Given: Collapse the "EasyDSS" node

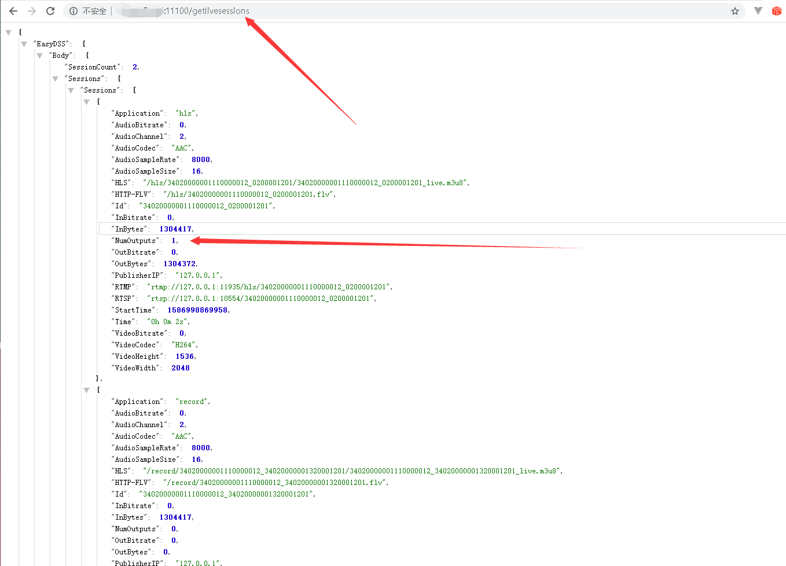Looking at the screenshot, I should pyautogui.click(x=24, y=44).
